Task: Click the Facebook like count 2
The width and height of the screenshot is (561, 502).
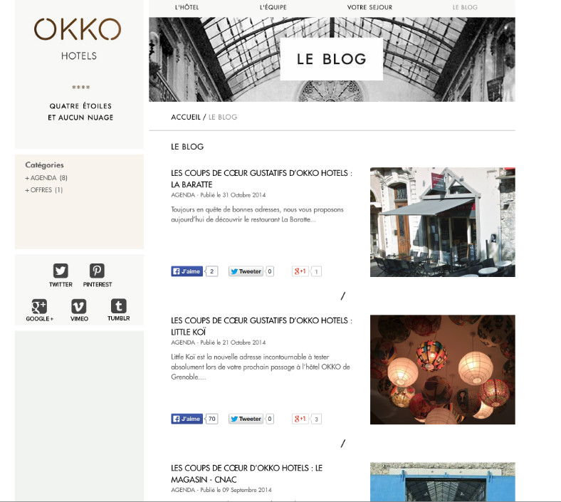Action: pos(212,271)
